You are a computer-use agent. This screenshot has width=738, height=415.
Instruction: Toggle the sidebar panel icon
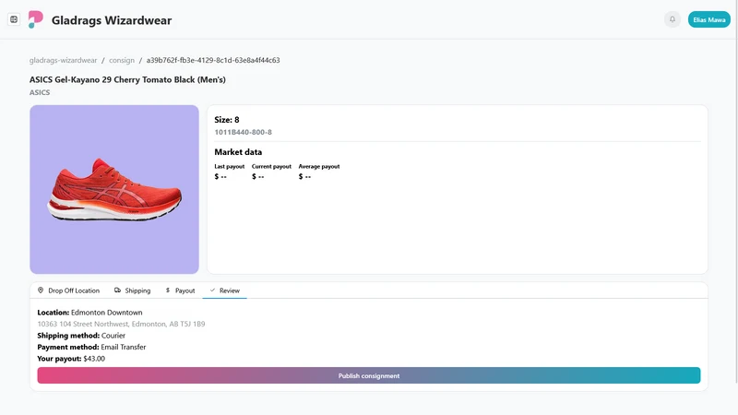[14, 19]
